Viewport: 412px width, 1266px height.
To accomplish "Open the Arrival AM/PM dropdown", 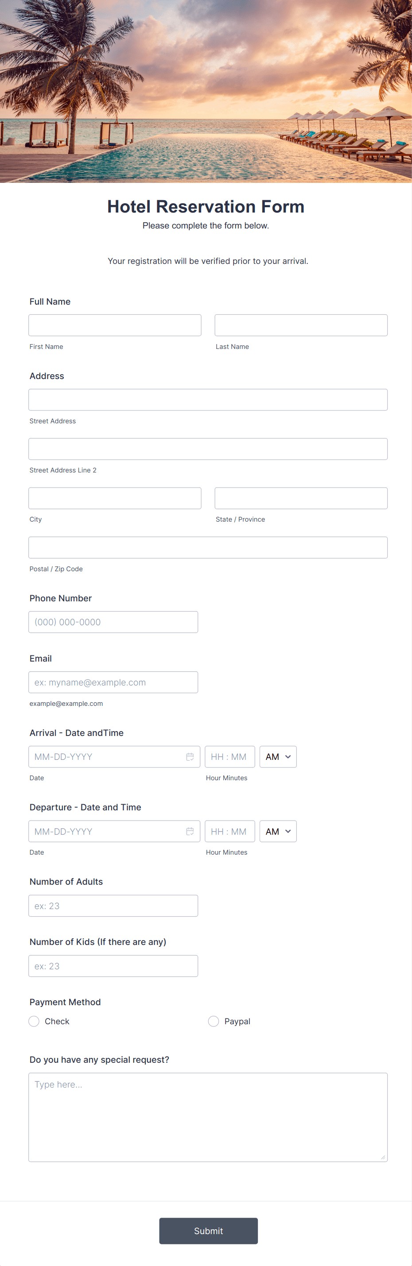I will (278, 756).
